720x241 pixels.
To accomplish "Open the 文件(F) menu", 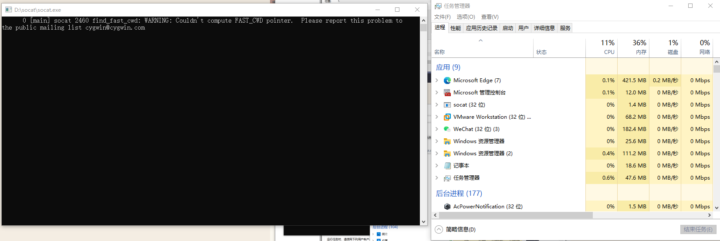I will pos(443,17).
